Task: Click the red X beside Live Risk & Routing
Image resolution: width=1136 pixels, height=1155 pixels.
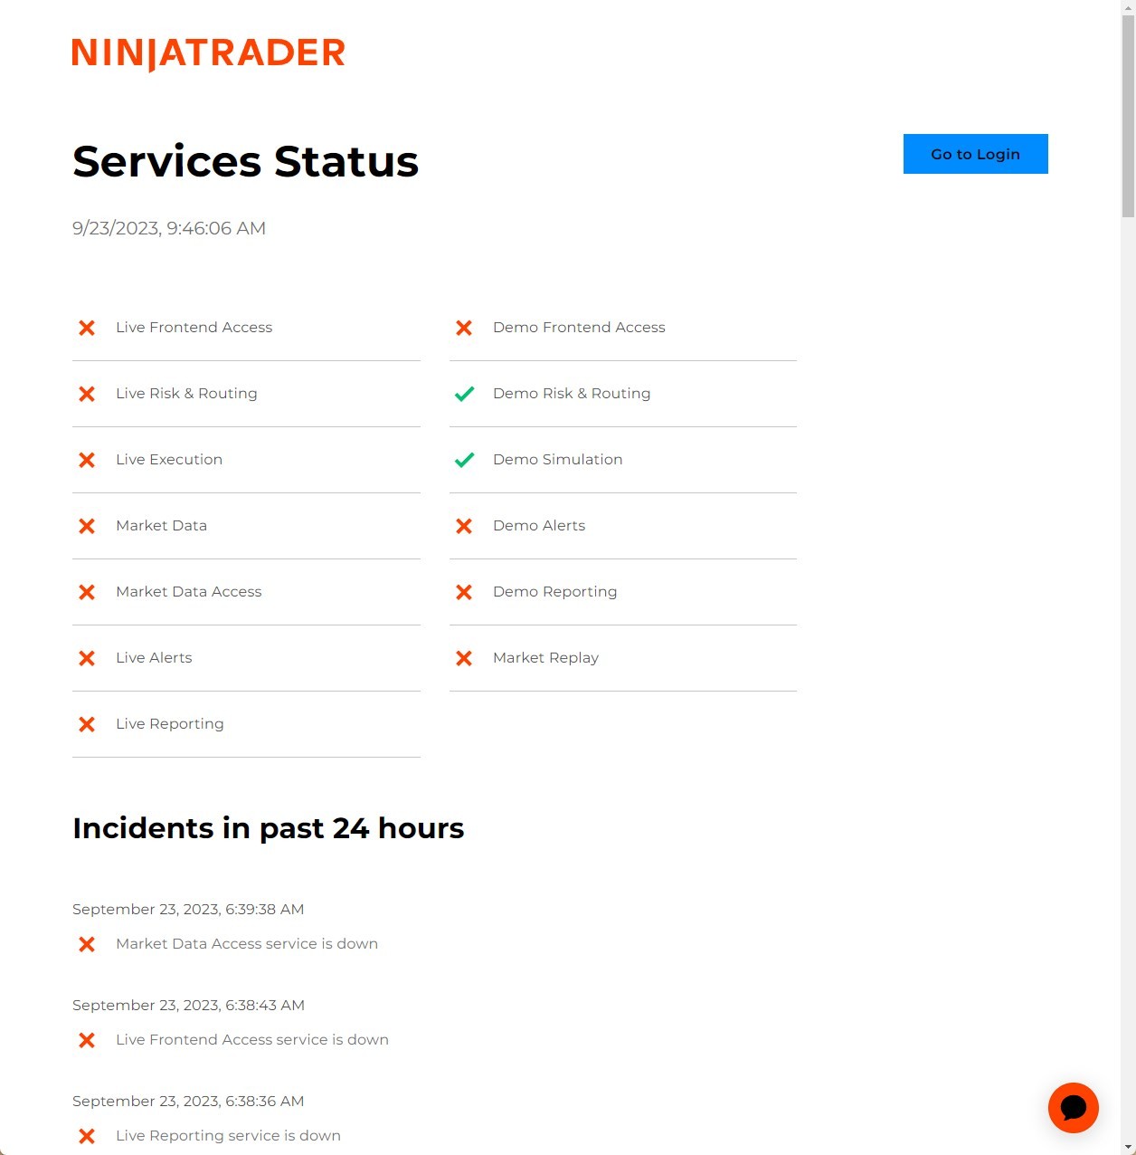Action: click(x=87, y=394)
